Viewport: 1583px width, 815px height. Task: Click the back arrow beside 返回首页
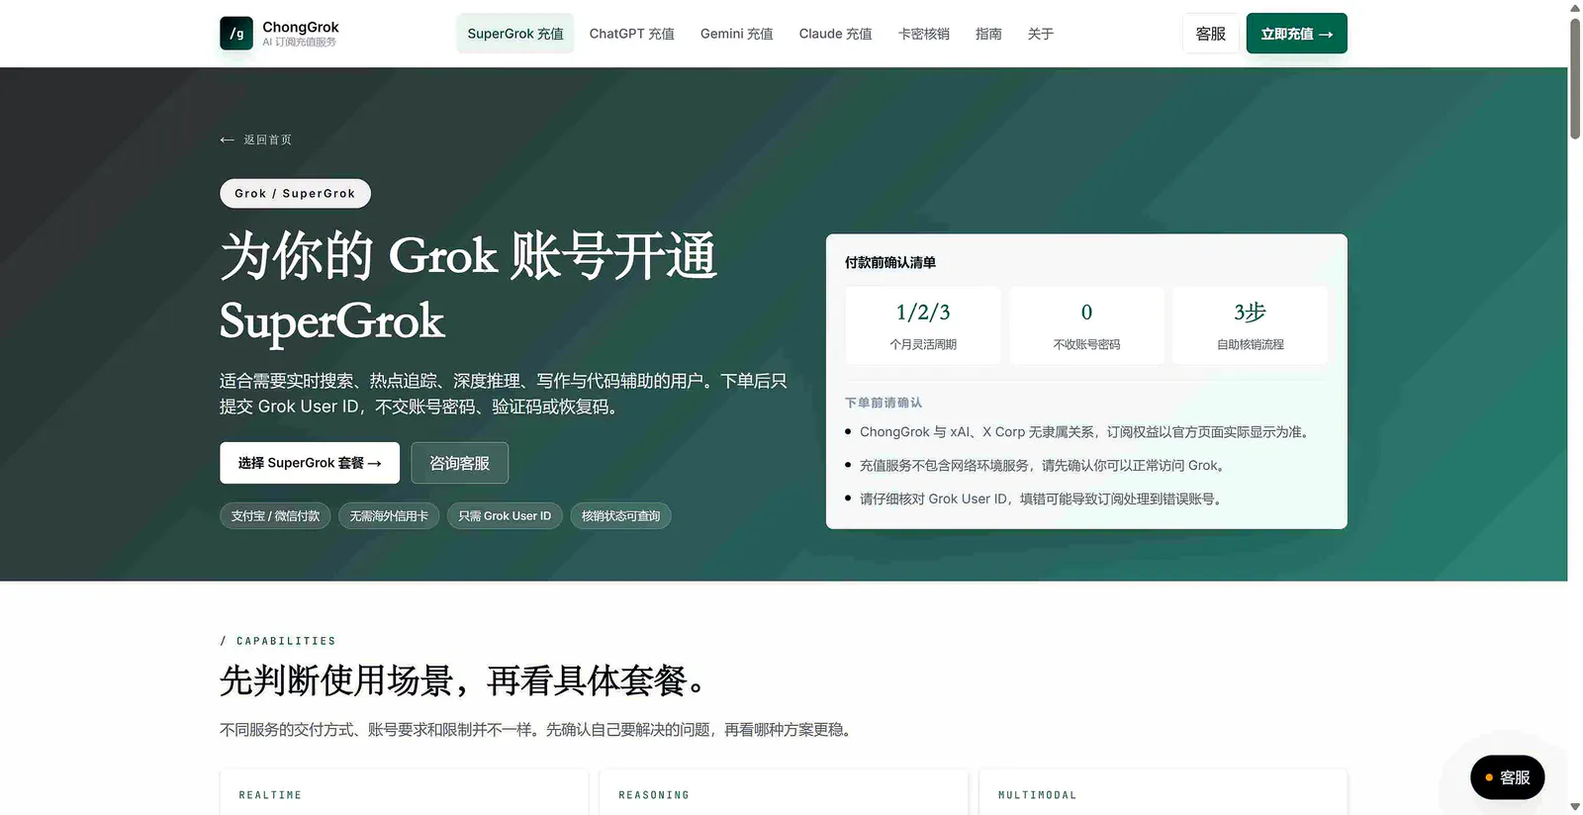(227, 140)
